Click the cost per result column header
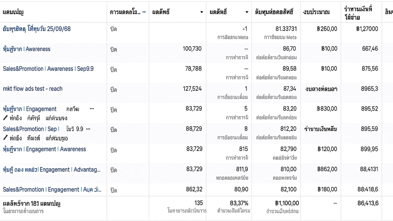Image resolution: width=393 pixels, height=221 pixels. (274, 12)
